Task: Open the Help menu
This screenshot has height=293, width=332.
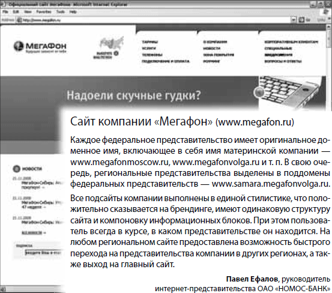Action: [x=73, y=12]
